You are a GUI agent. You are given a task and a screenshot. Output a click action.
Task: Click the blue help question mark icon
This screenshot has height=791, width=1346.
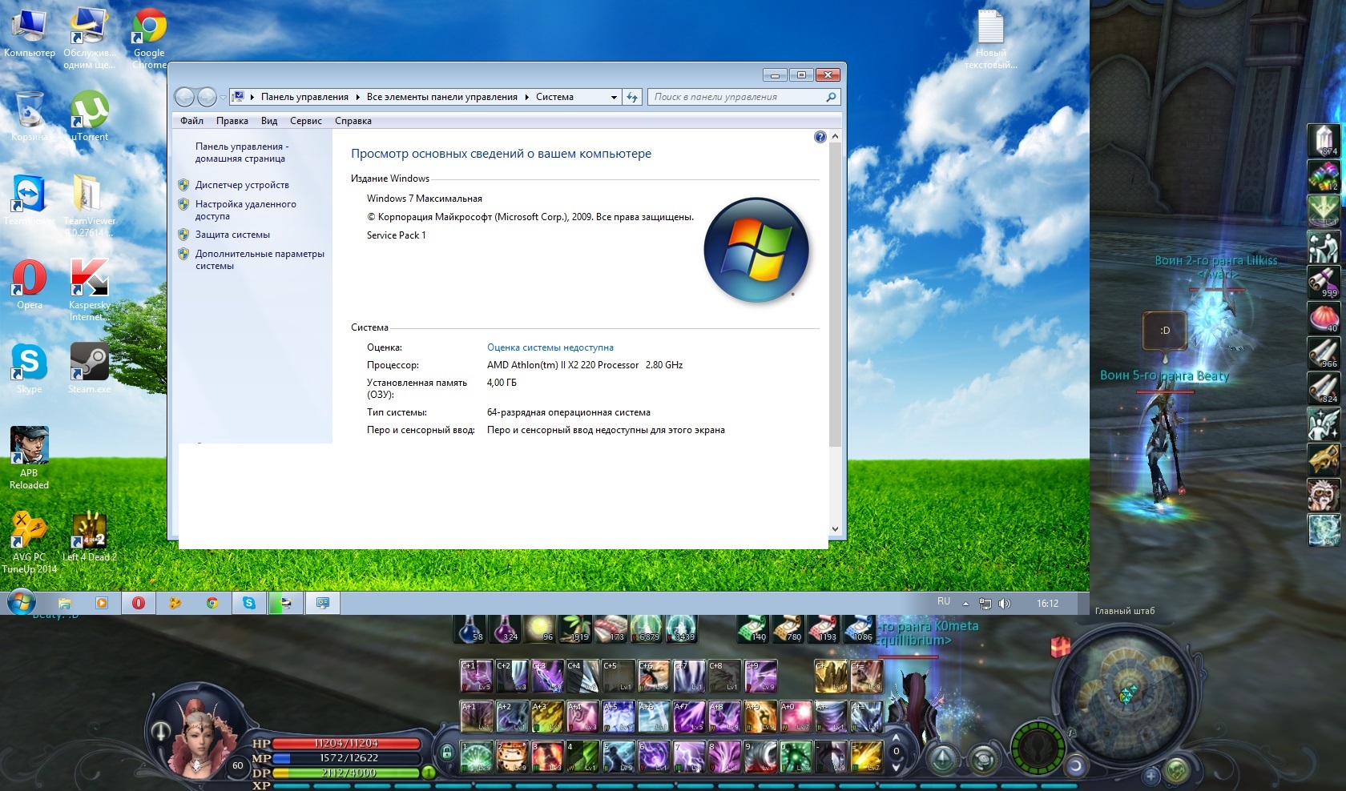[x=820, y=137]
